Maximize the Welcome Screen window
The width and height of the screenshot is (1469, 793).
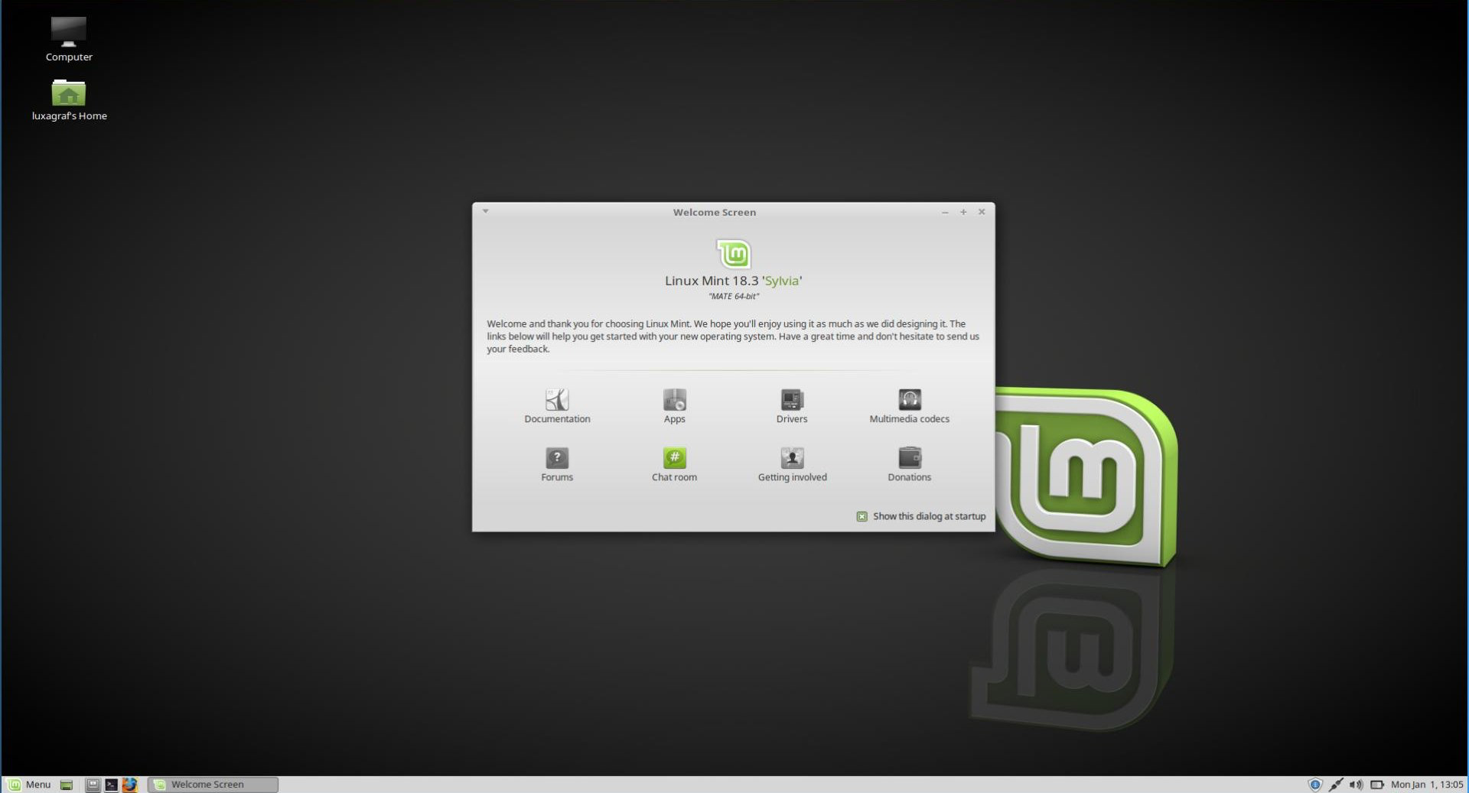963,212
